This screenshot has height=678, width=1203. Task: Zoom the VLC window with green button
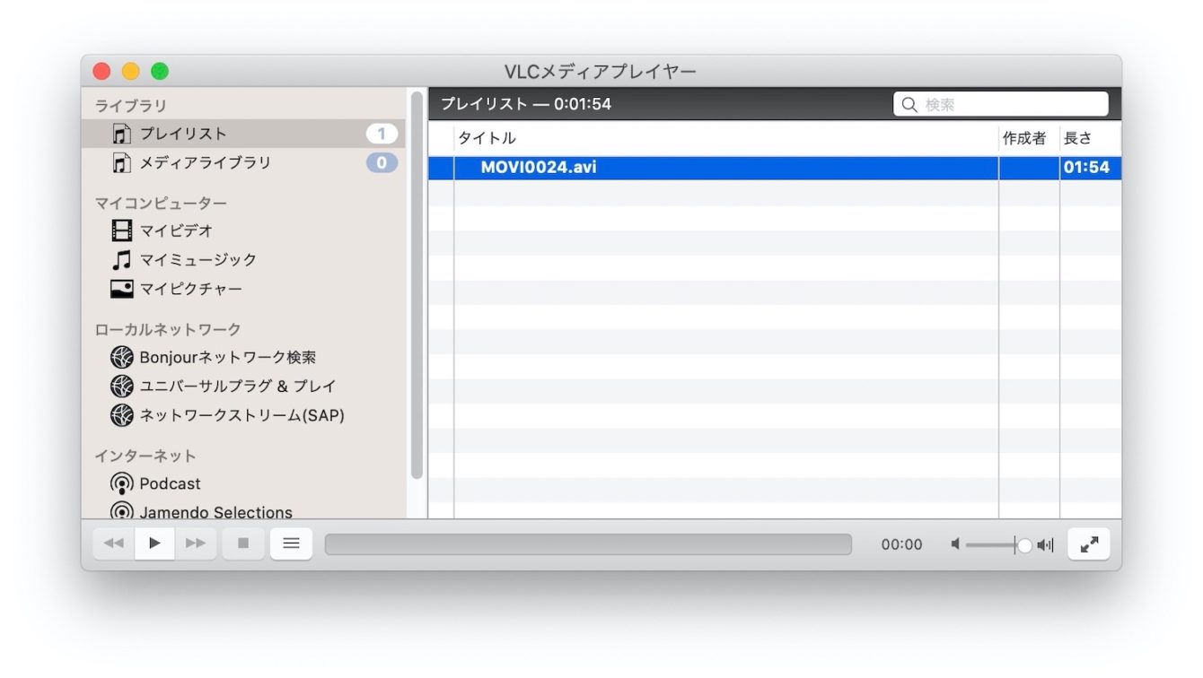tap(160, 71)
